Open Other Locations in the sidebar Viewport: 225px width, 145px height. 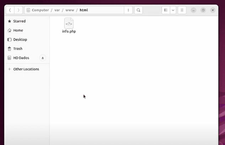point(27,69)
